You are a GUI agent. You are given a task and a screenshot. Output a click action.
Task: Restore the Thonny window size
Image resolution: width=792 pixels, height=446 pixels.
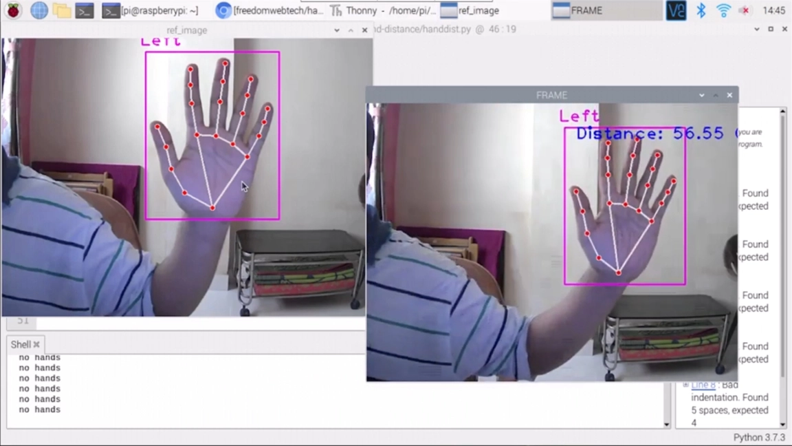coord(771,30)
